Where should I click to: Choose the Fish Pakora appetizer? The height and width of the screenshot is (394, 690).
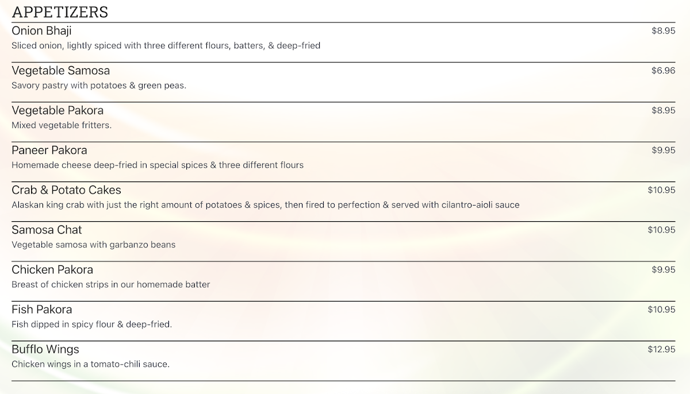pos(41,310)
